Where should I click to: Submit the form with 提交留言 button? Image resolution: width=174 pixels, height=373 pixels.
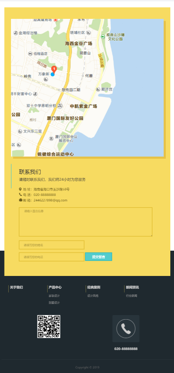[x=98, y=257]
